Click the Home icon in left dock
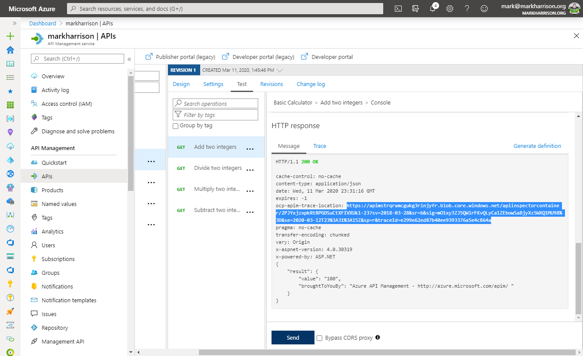583x356 pixels. [9, 49]
